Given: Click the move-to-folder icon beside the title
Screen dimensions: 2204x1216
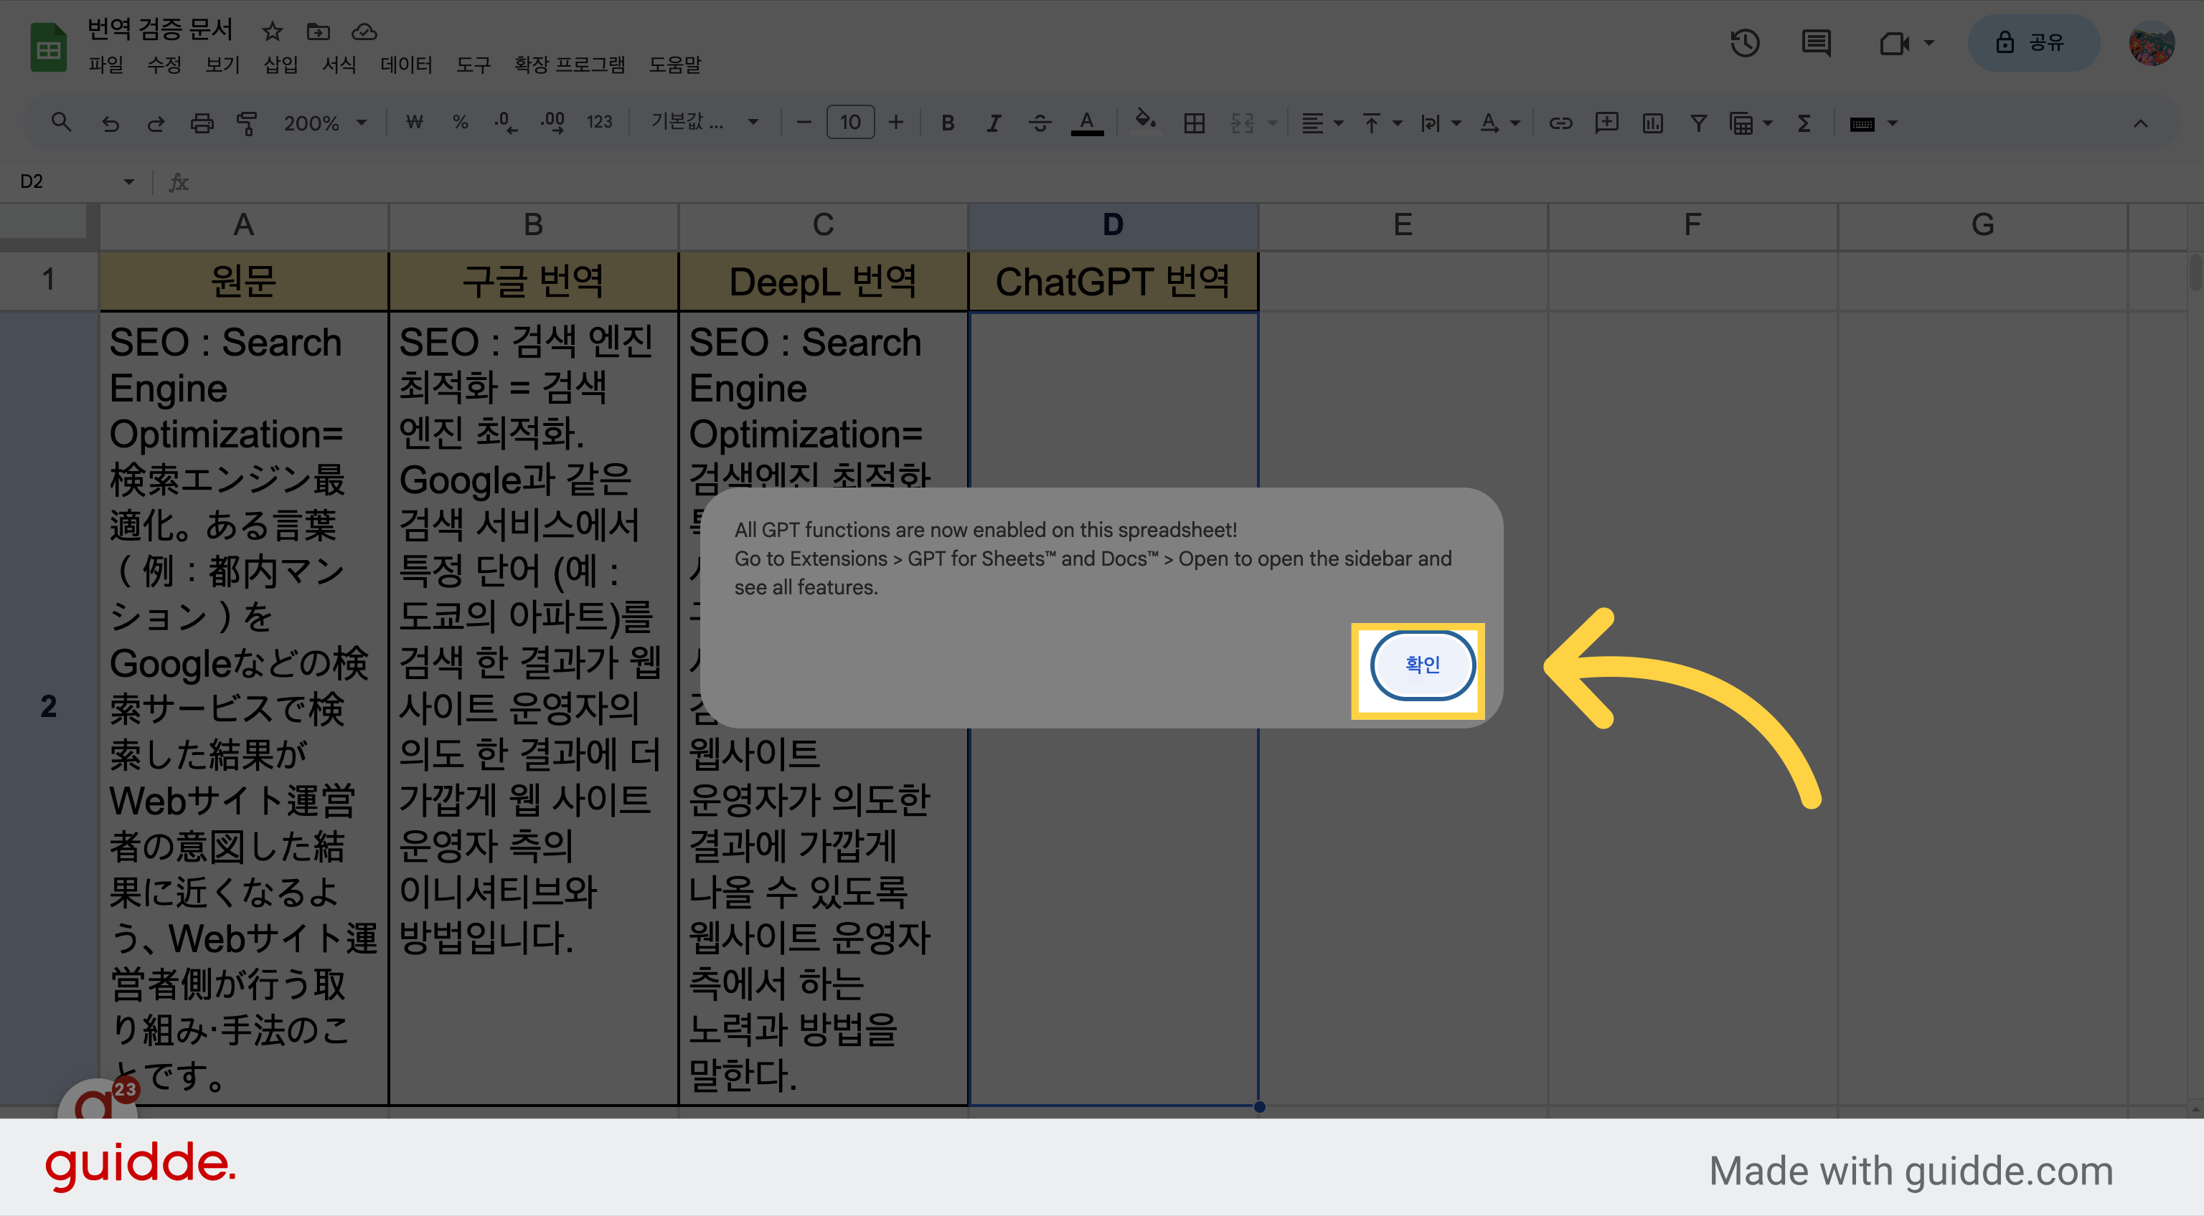Looking at the screenshot, I should [x=319, y=32].
